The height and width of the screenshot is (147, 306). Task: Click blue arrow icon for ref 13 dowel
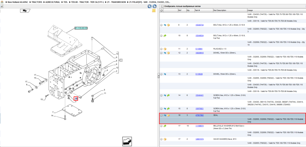click(165, 74)
